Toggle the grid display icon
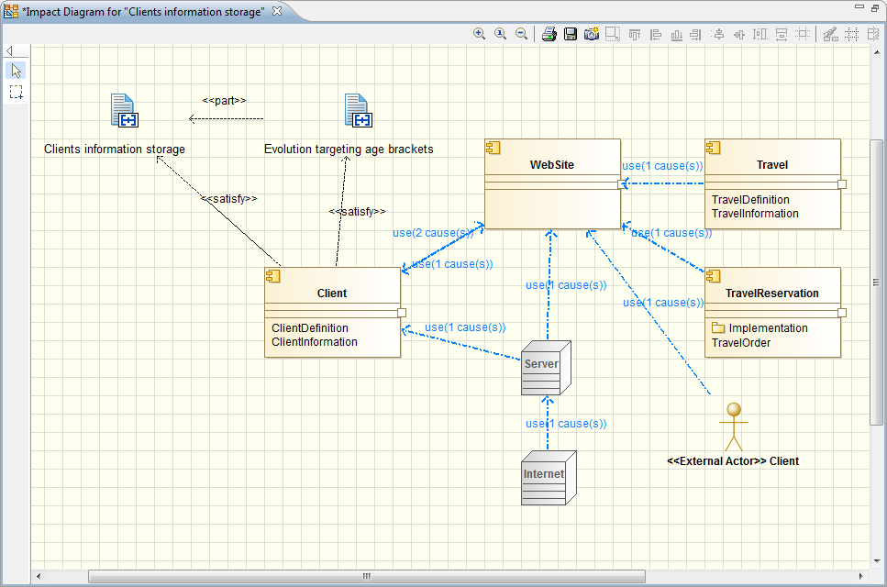The height and width of the screenshot is (587, 887). (851, 35)
